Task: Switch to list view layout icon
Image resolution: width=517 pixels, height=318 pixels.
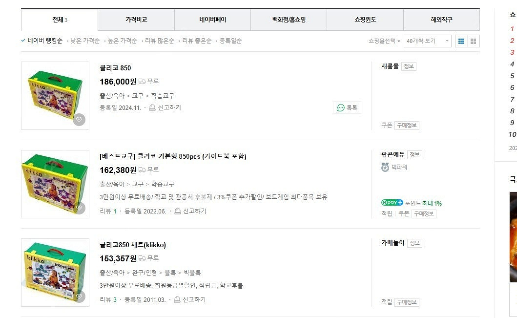Action: [461, 41]
